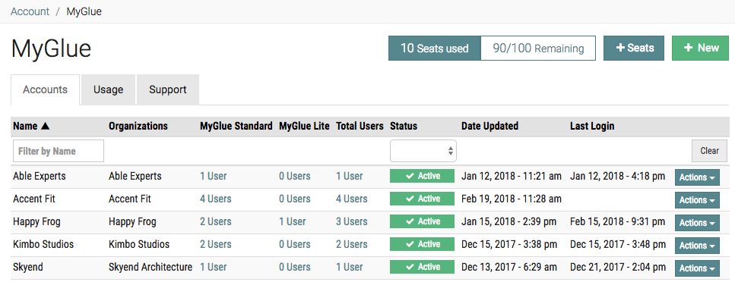Image resolution: width=735 pixels, height=282 pixels.
Task: Click the MyGlue breadcrumb text
Action: (x=84, y=11)
